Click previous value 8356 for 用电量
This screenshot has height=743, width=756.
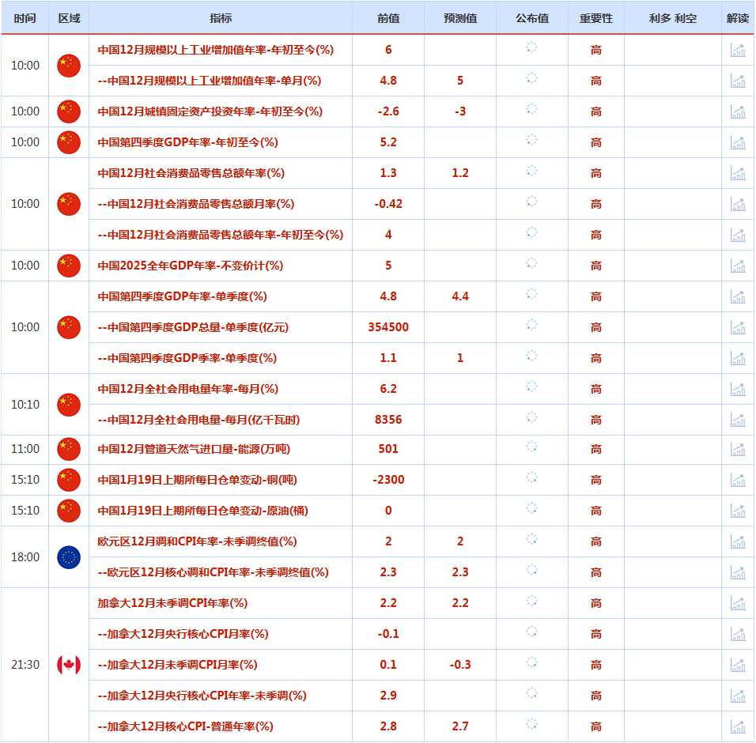tap(388, 420)
